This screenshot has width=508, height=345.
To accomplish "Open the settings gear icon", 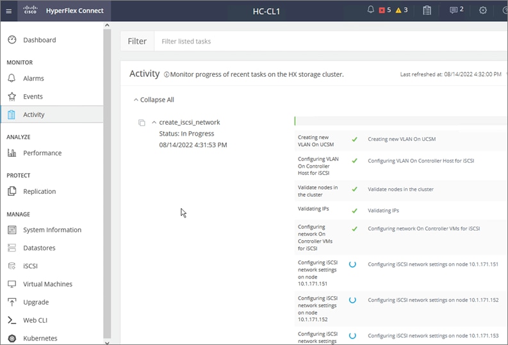I will coord(483,10).
